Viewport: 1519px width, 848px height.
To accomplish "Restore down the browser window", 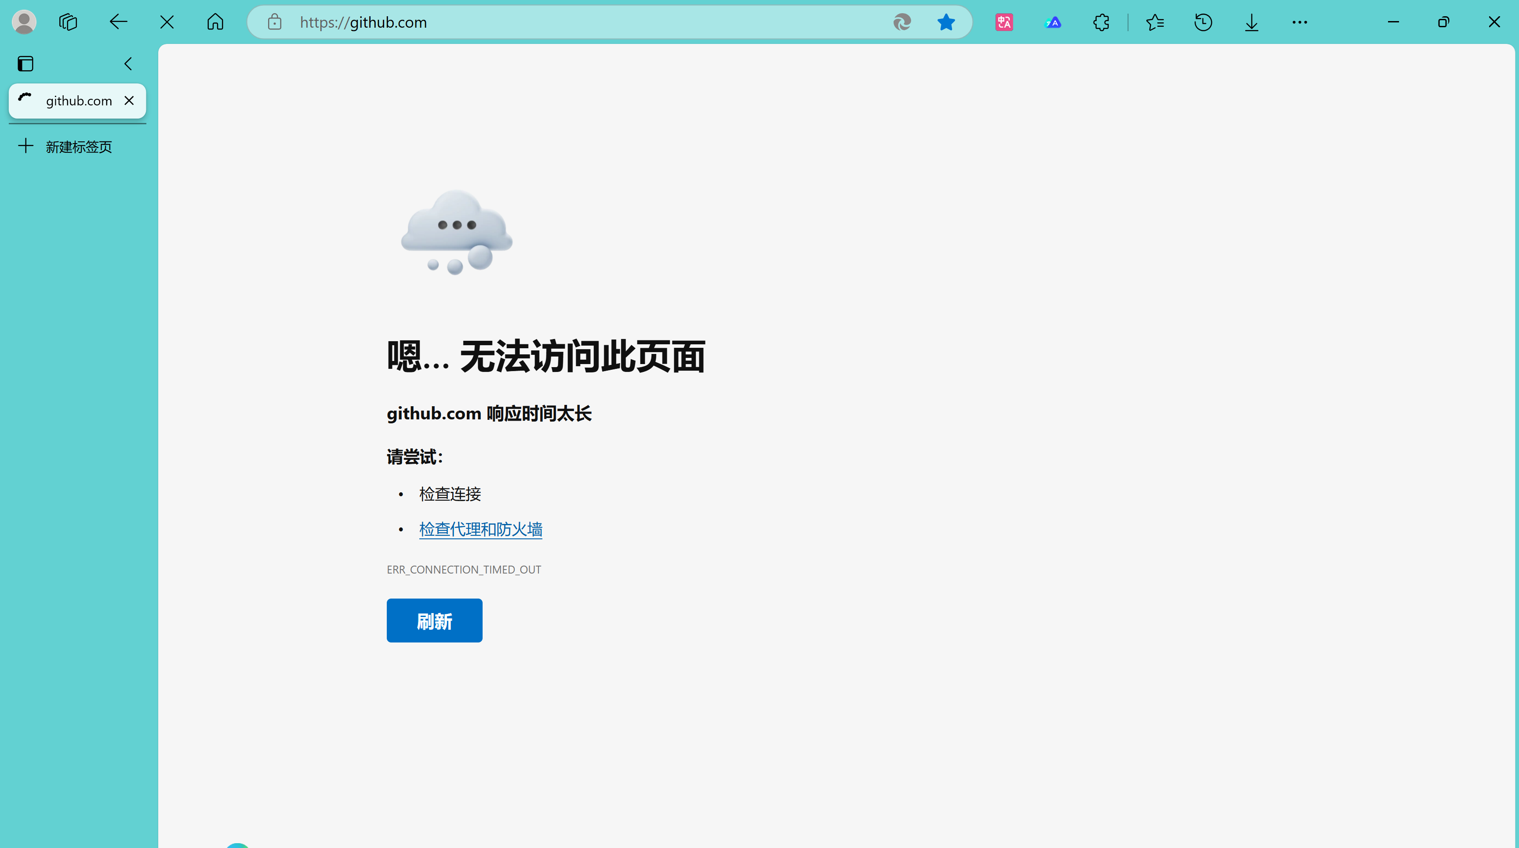I will (x=1443, y=22).
